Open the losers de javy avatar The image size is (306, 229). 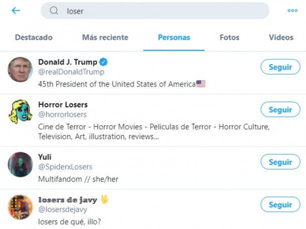tap(21, 207)
